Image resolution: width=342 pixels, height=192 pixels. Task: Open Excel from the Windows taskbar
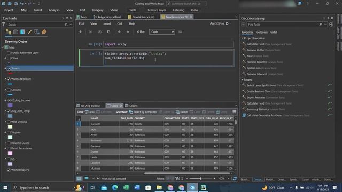click(126, 187)
